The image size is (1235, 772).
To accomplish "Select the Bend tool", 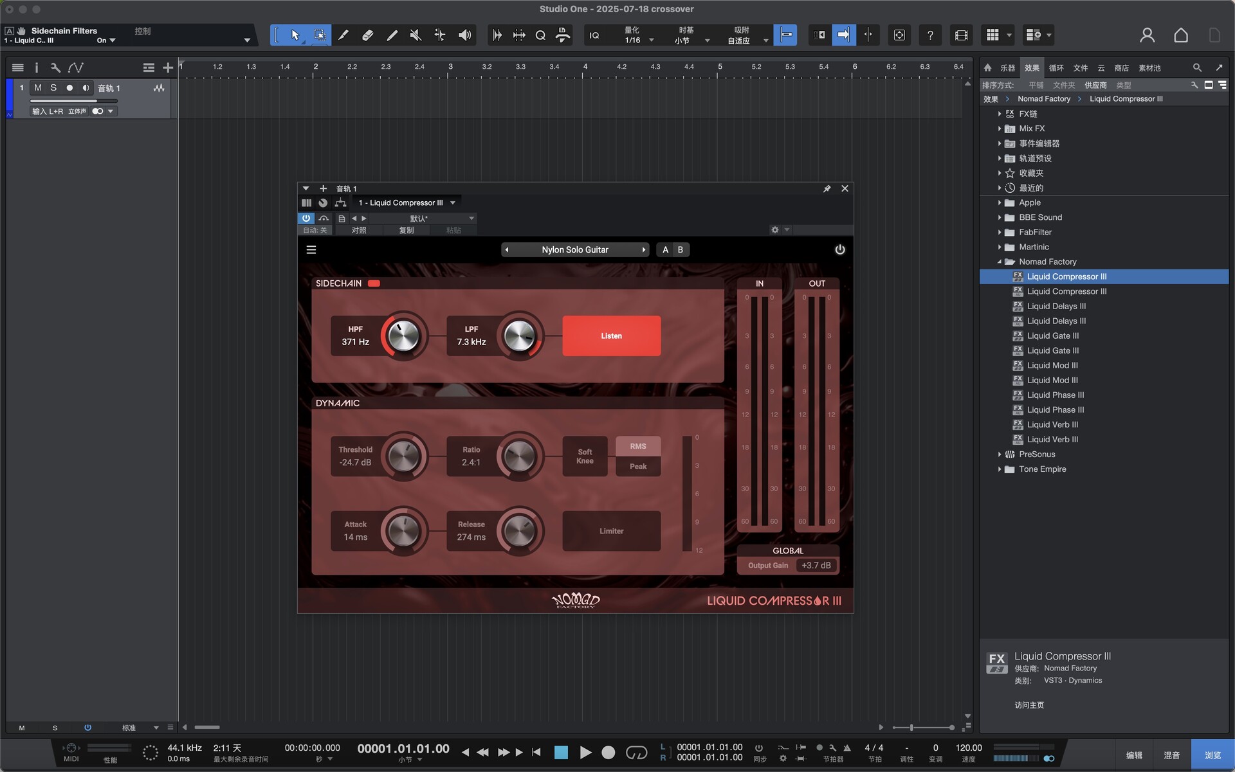I will click(x=440, y=35).
